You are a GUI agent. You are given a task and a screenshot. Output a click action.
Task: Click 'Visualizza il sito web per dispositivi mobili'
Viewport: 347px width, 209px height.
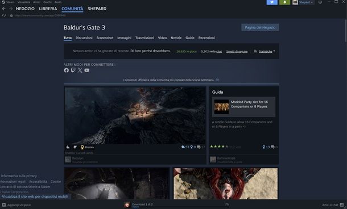tap(35, 197)
